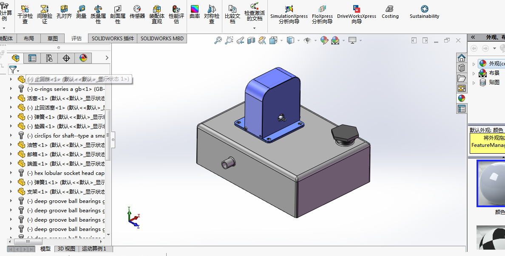Launch the 孔对齐 hole alignment check
The width and height of the screenshot is (505, 256).
(x=64, y=12)
